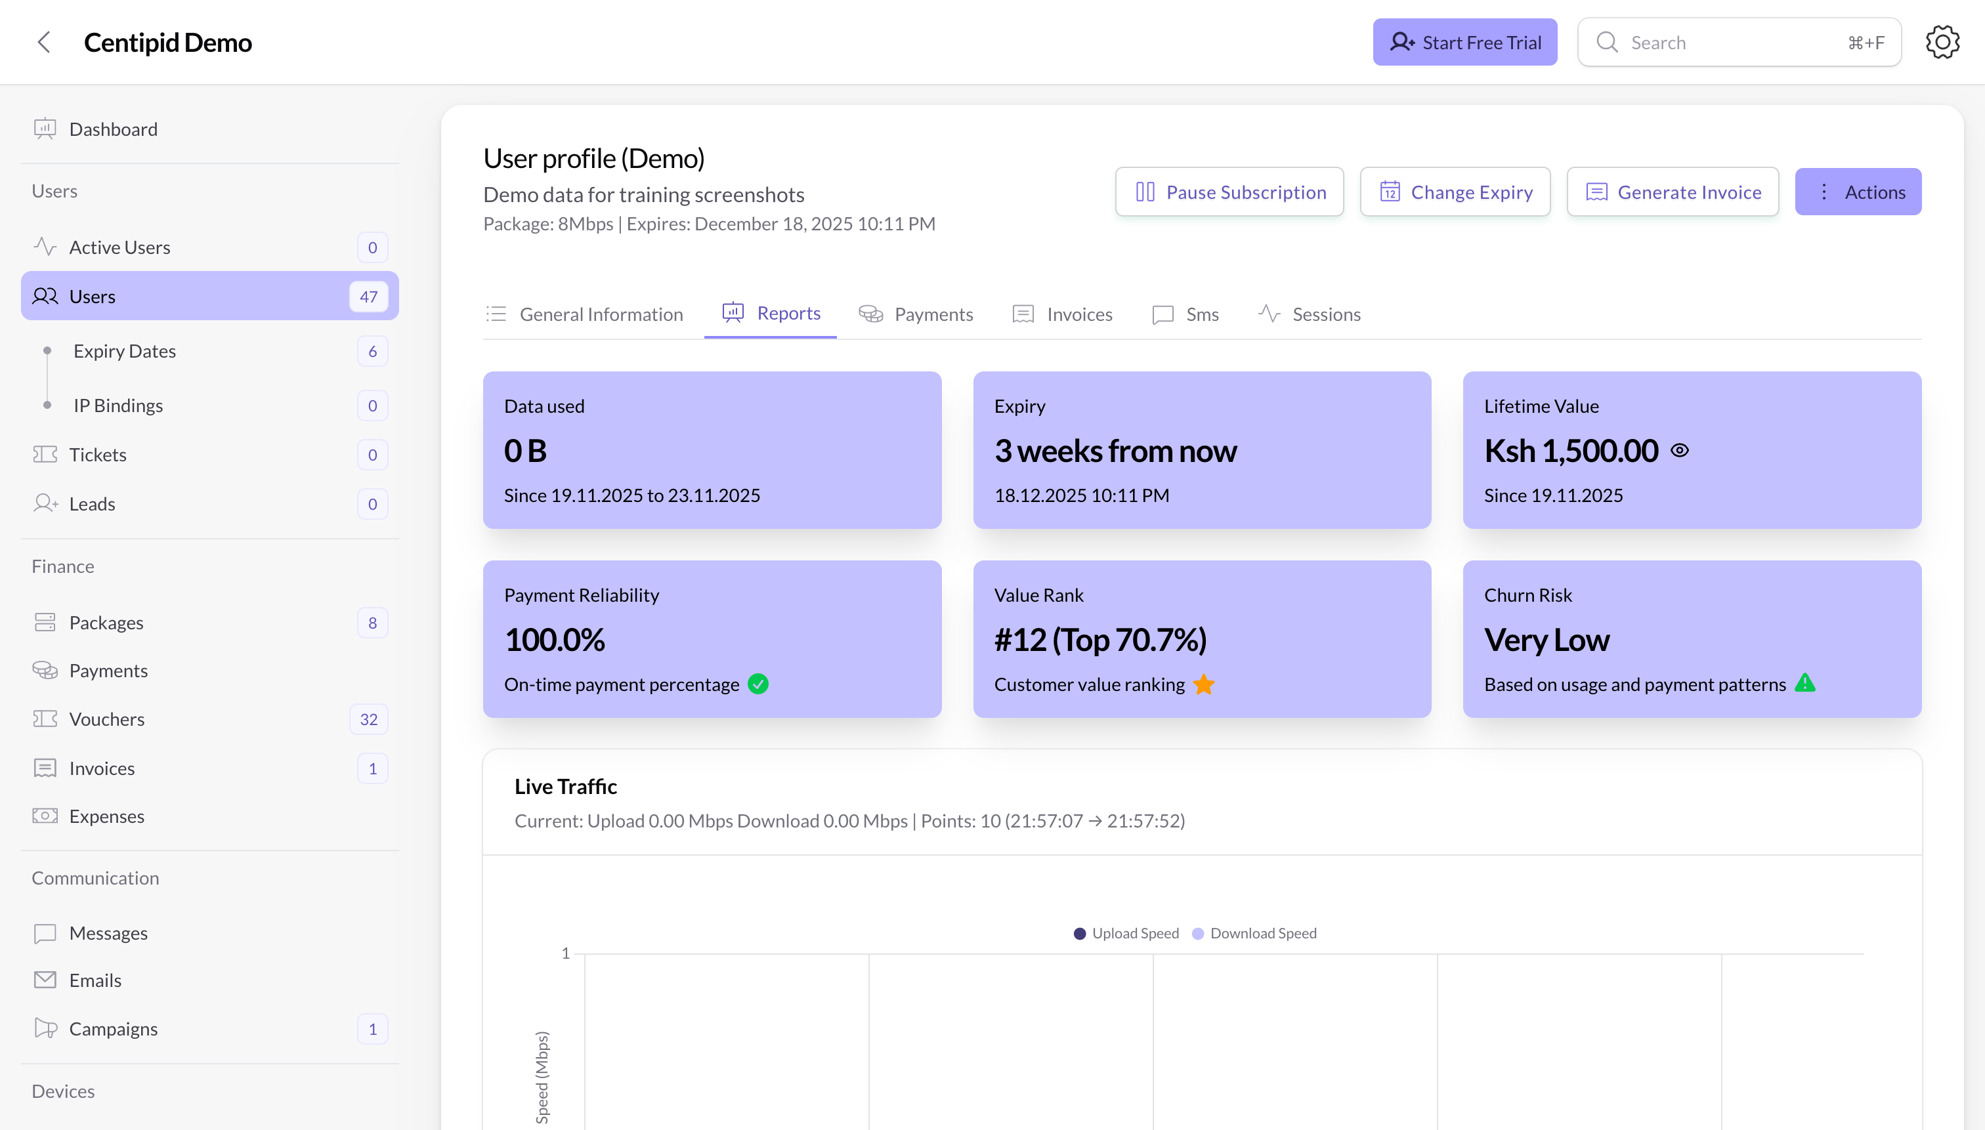
Task: Open the Actions dropdown menu
Action: (x=1858, y=191)
